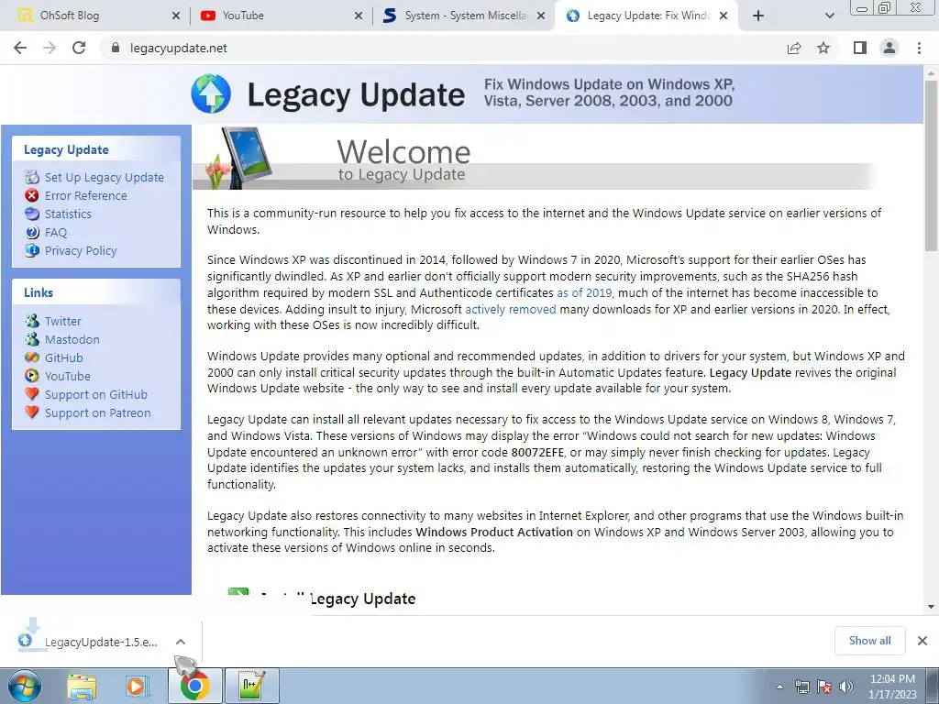Click the Set Up Legacy Update icon
Viewport: 939px width, 704px height.
point(32,177)
